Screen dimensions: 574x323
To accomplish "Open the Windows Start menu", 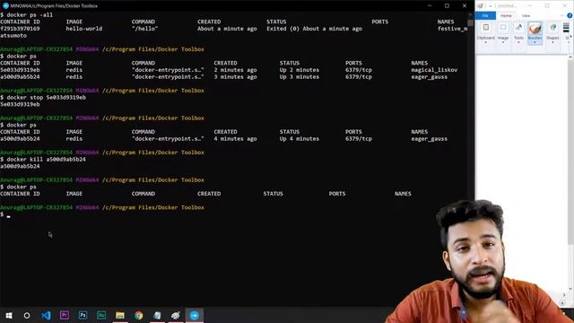I will click(9, 315).
